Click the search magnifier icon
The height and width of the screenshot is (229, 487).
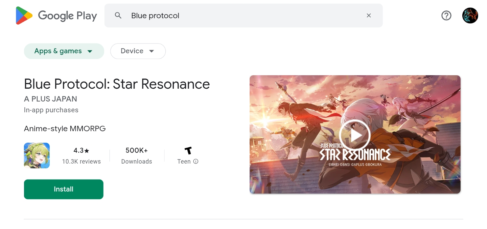pos(118,16)
